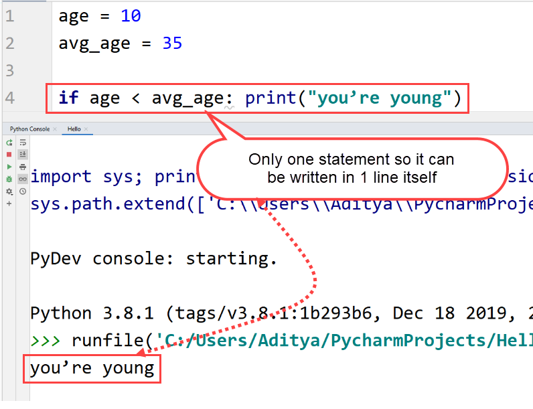Click the 'Python 3.8.1' version line
The width and height of the screenshot is (533, 409).
pos(281,313)
